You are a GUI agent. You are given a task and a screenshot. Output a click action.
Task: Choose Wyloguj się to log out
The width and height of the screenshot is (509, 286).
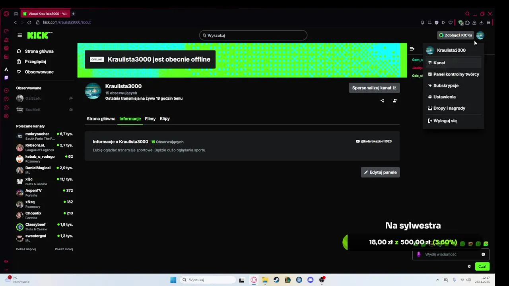click(453, 121)
